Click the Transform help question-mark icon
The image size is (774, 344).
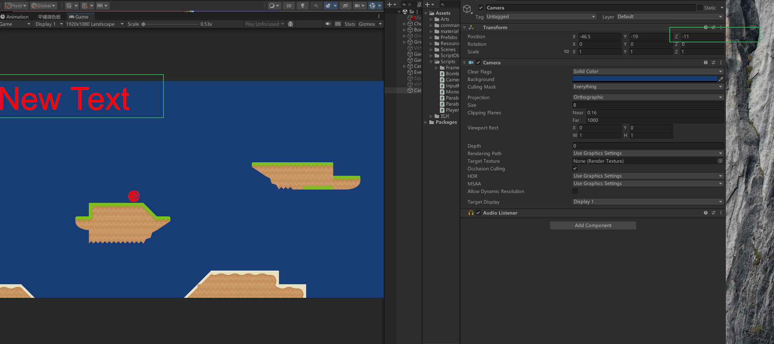[705, 27]
